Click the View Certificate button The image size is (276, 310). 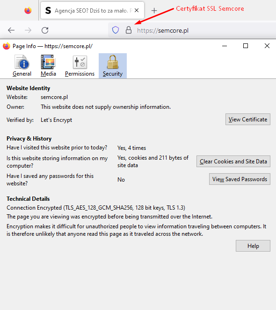pos(248,119)
